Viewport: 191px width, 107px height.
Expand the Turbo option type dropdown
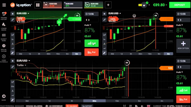point(21,65)
